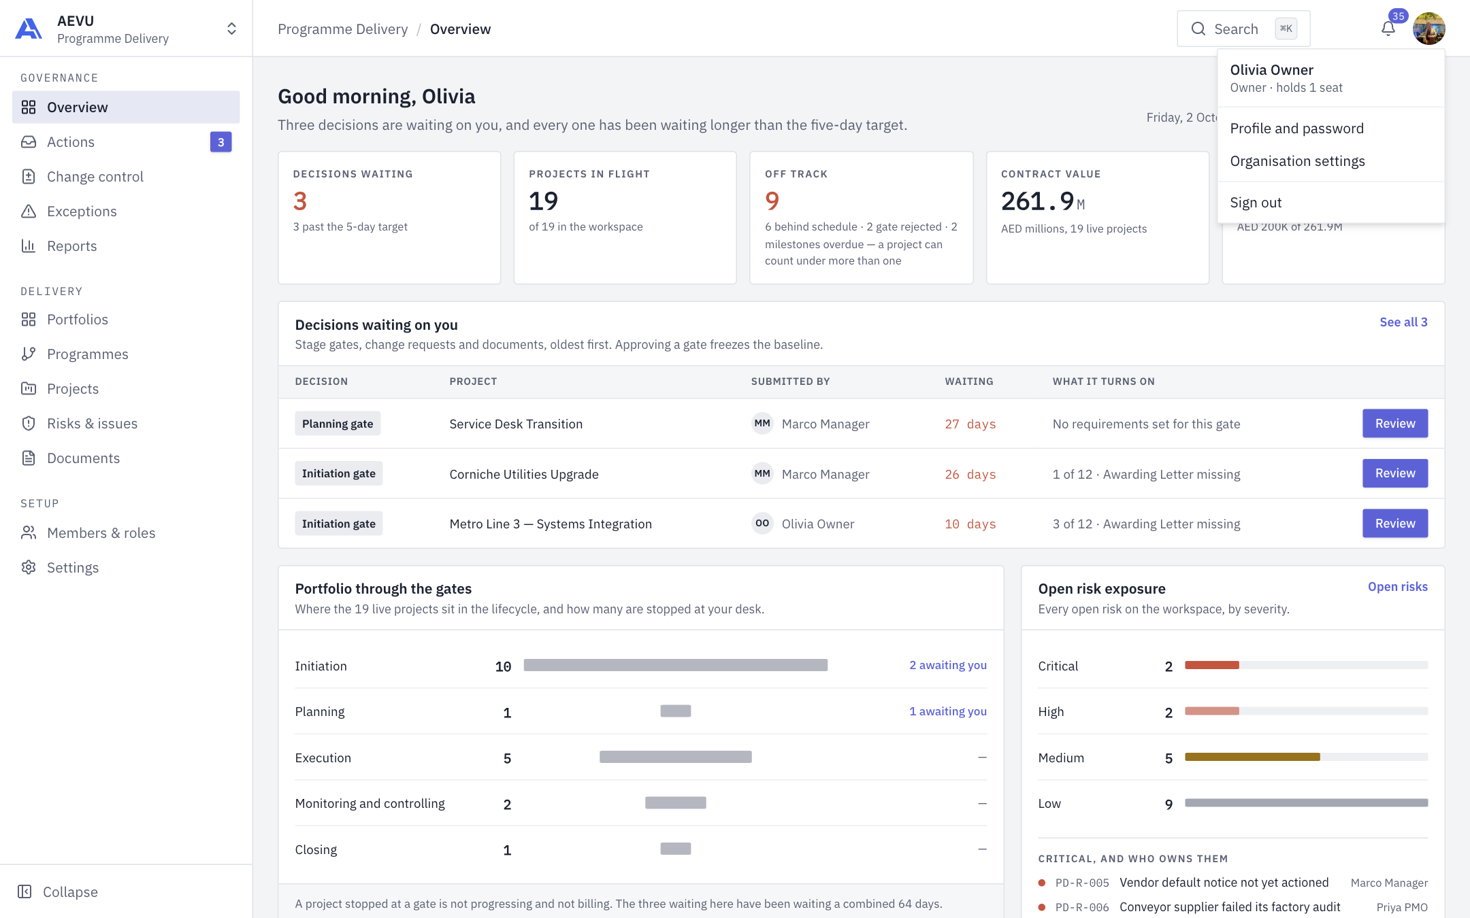Click the Members & roles people icon

29,533
